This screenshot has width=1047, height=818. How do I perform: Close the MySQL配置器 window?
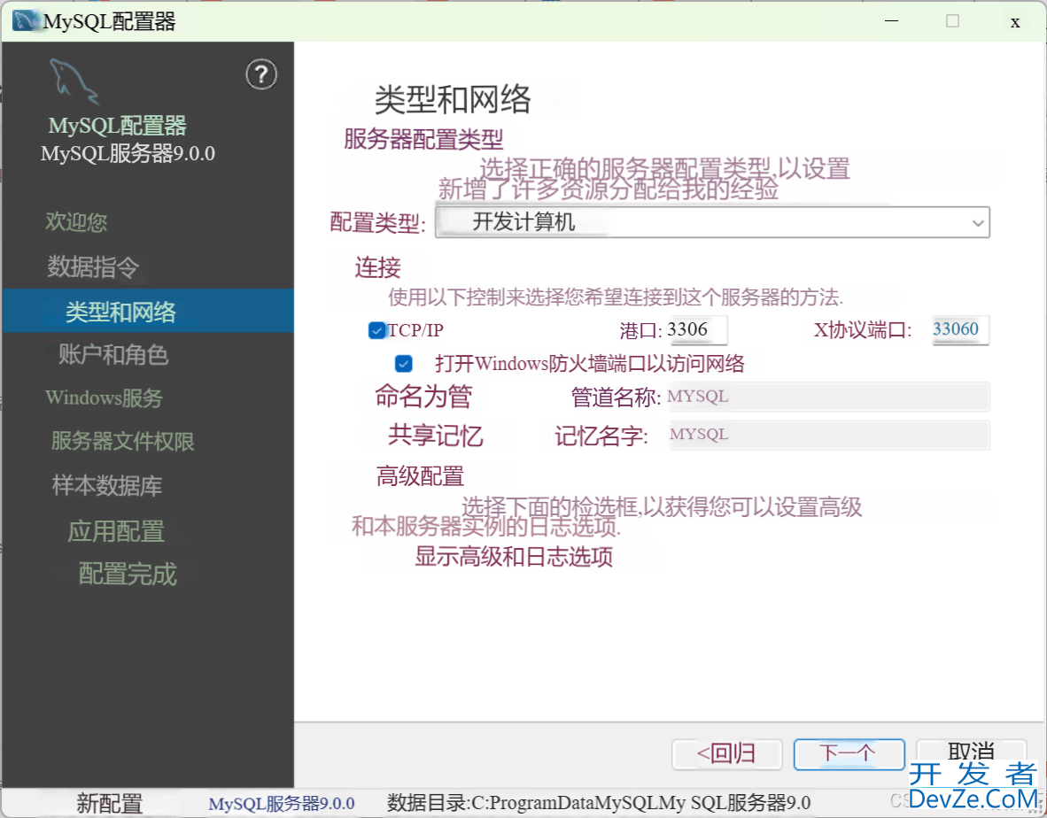coord(1015,22)
